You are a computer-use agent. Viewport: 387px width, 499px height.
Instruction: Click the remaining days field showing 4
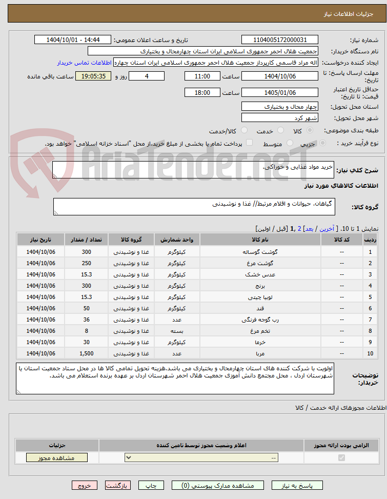click(x=147, y=76)
